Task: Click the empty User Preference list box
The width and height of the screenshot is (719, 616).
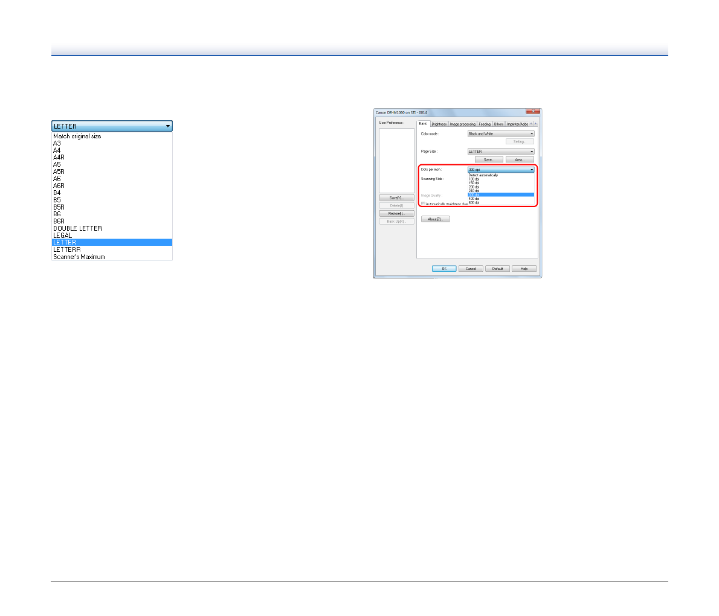Action: click(x=396, y=160)
